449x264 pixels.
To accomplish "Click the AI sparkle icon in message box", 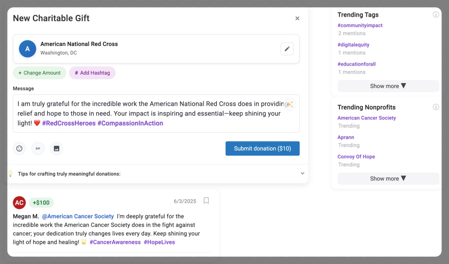I will click(x=290, y=104).
